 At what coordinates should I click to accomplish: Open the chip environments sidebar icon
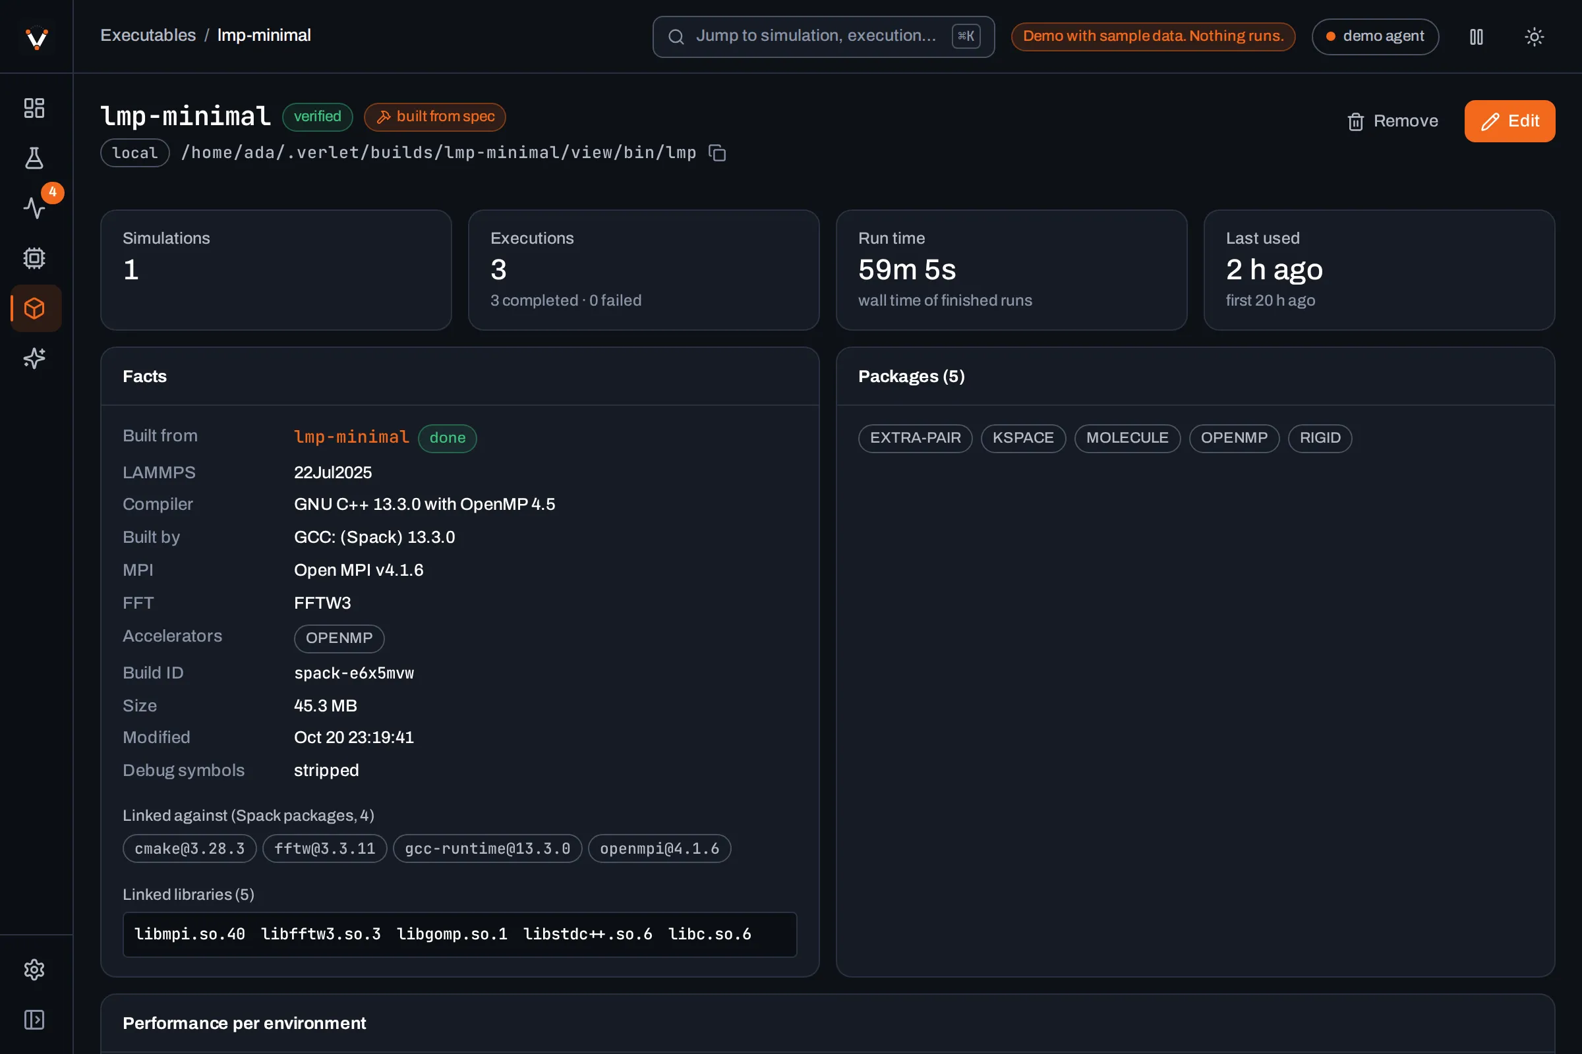click(x=34, y=258)
